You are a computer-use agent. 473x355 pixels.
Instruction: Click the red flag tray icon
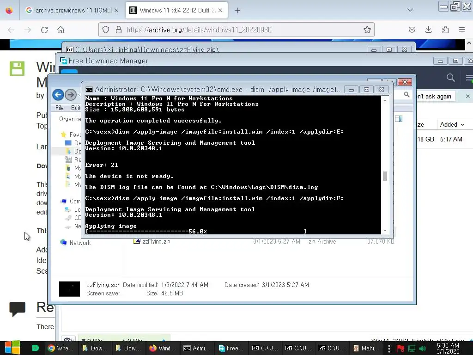tap(400, 349)
